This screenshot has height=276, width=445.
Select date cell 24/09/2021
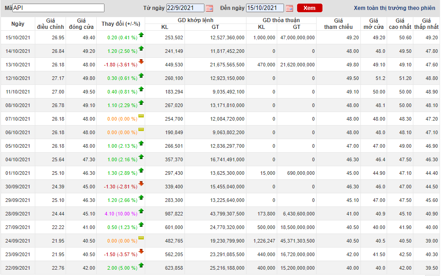18,241
